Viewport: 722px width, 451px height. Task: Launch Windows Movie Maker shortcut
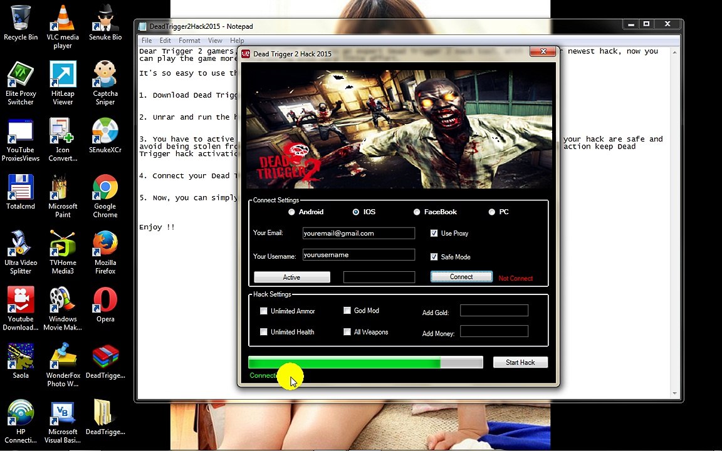tap(63, 309)
